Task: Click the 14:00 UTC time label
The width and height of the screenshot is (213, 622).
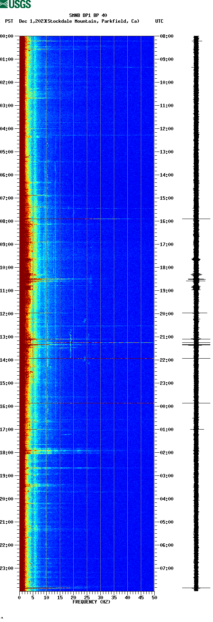Action: (x=167, y=175)
